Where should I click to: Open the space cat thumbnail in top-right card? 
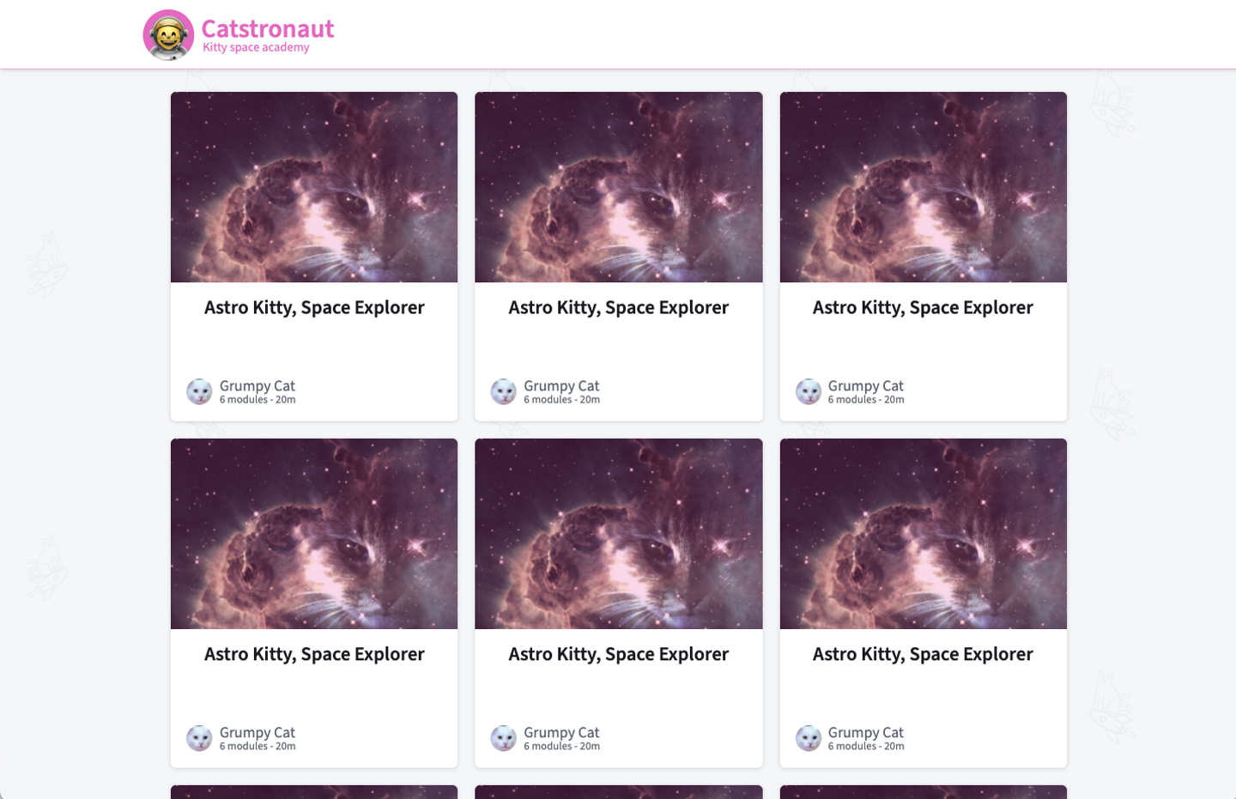(x=924, y=187)
